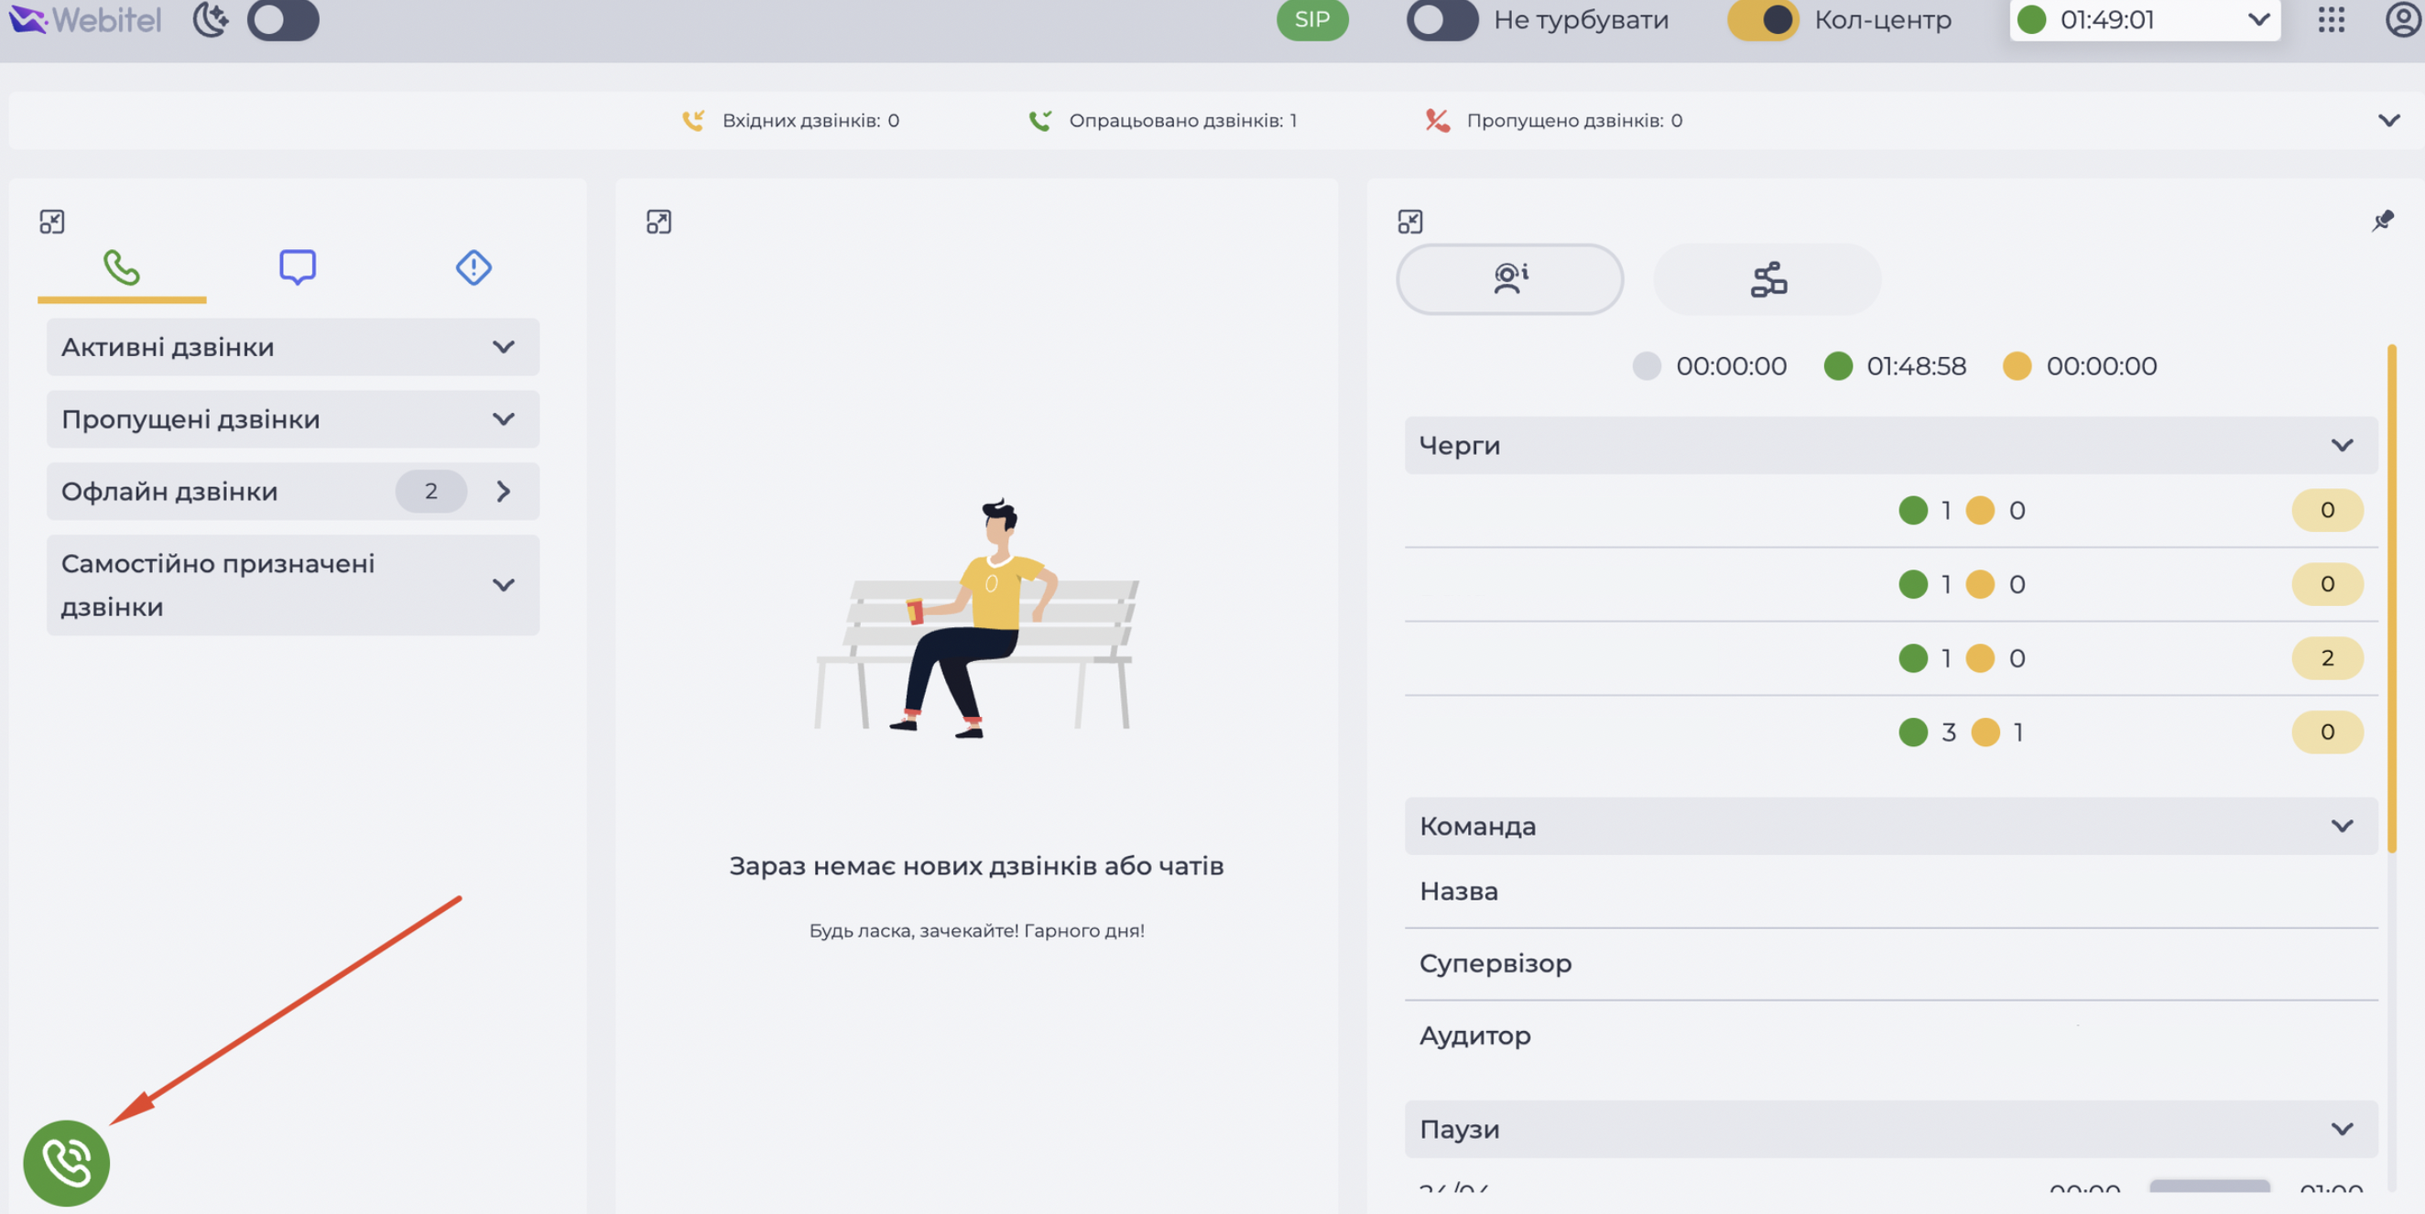This screenshot has height=1214, width=2425.
Task: Click the empty-state bench illustration
Action: click(x=976, y=618)
